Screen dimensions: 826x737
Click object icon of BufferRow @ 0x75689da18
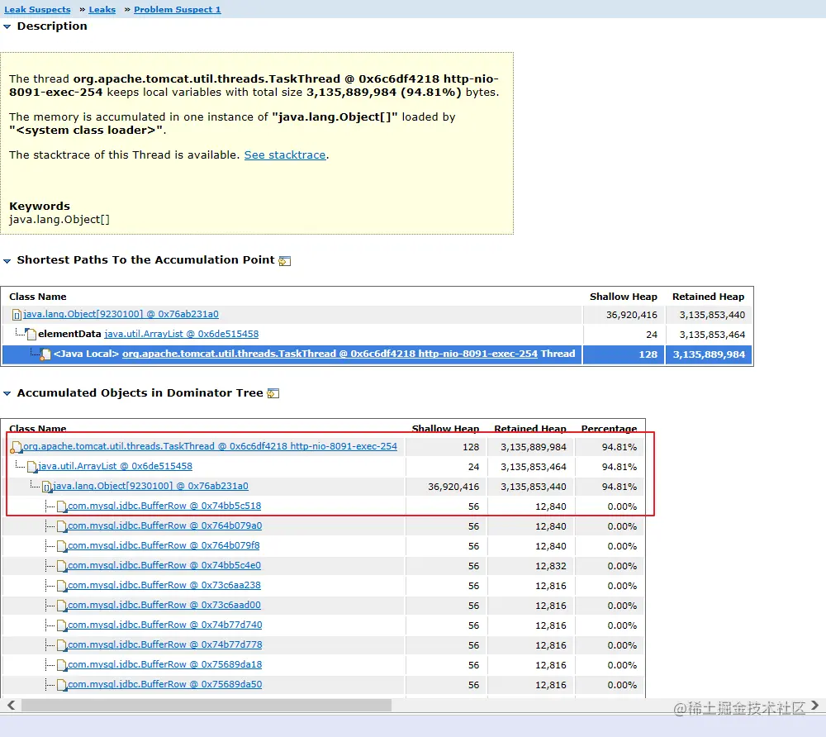[x=62, y=665]
